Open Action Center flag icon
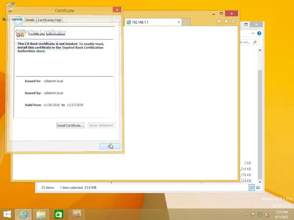The image size is (294, 220). tap(253, 214)
